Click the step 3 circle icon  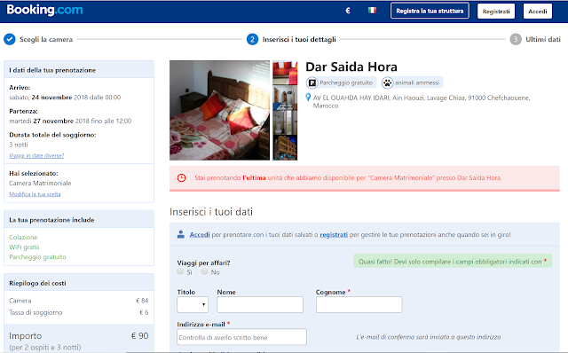(516, 39)
